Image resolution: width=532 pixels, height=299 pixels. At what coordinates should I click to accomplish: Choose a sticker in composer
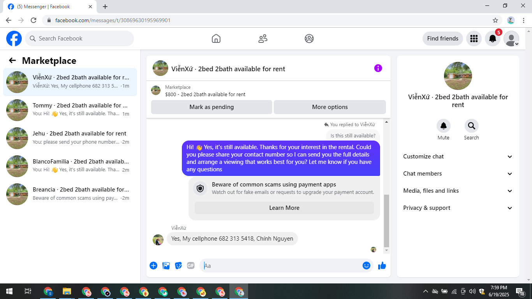tap(178, 266)
